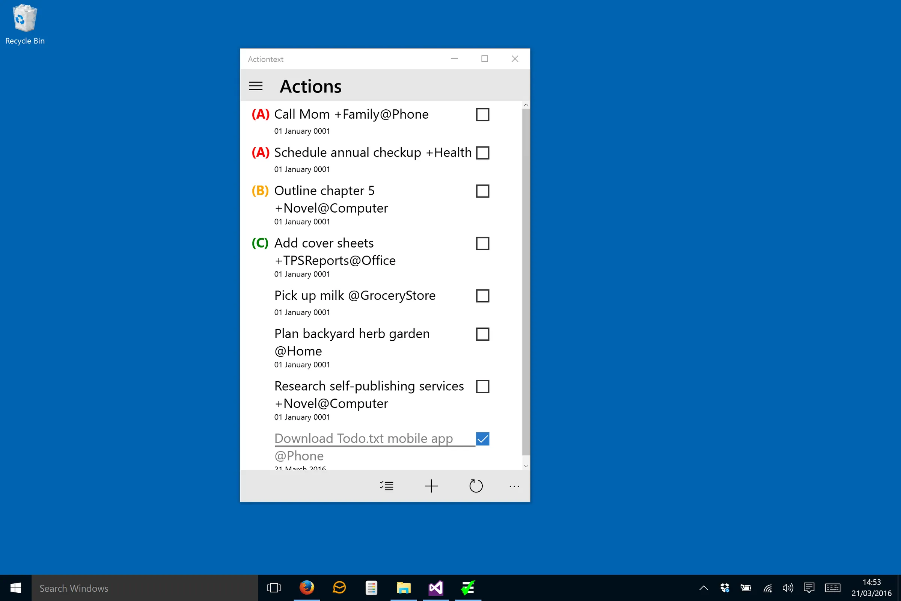Open Action Center from the system tray
Image resolution: width=901 pixels, height=601 pixels.
pos(809,587)
